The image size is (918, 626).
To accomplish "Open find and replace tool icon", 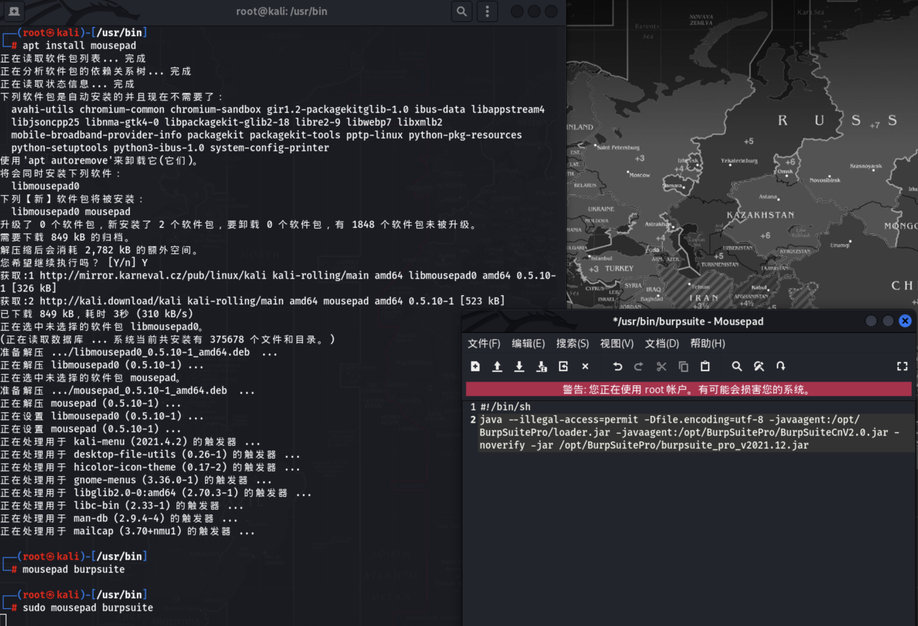I will [x=759, y=366].
